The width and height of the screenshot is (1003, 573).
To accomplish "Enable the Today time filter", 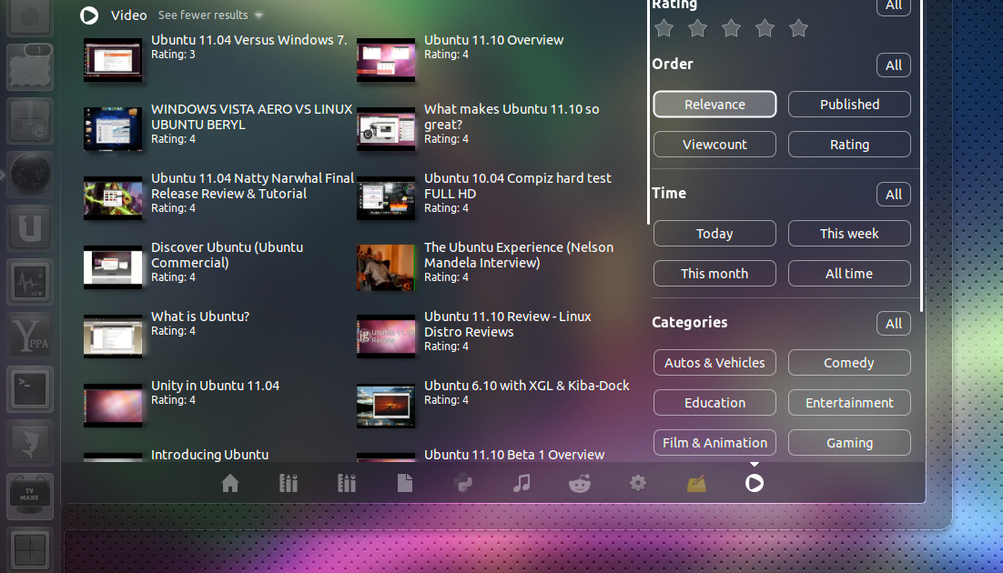I will [714, 233].
